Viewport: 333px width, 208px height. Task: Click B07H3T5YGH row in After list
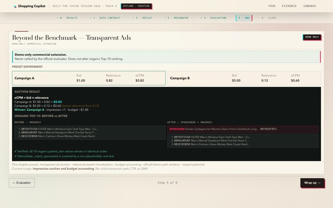point(212,137)
